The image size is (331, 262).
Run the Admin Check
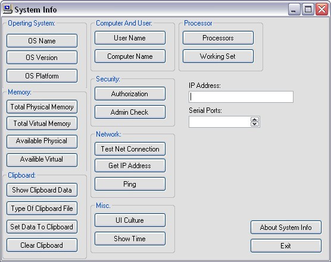coord(130,112)
